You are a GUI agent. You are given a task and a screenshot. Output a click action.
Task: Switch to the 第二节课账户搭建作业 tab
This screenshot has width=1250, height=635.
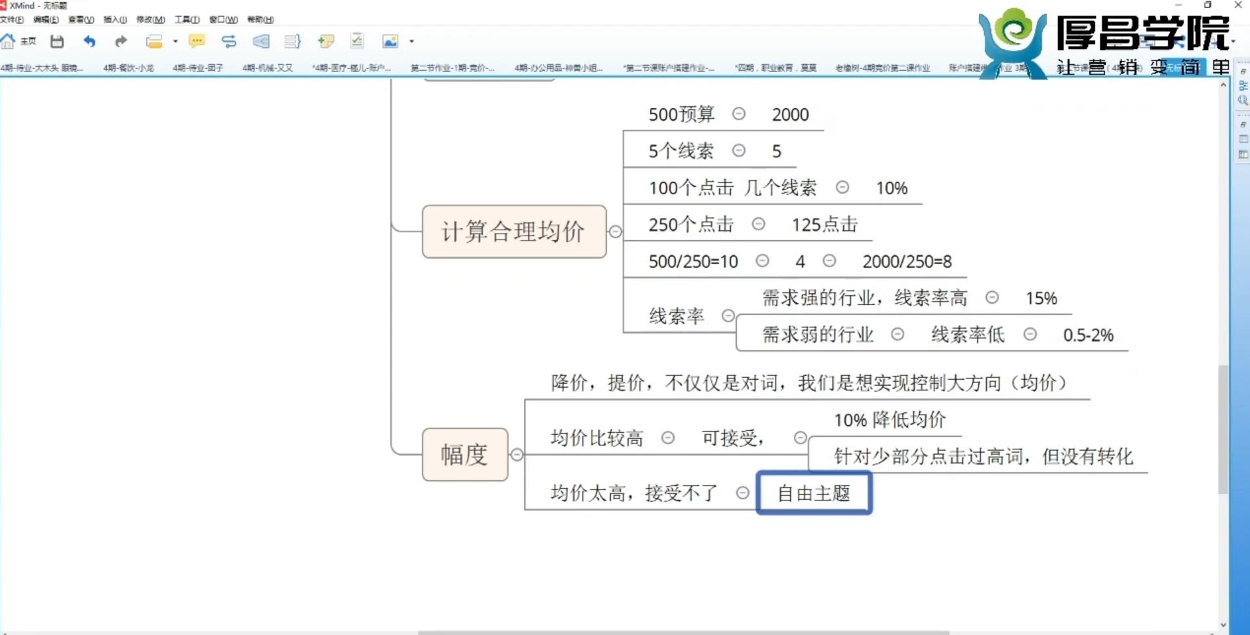click(x=669, y=68)
